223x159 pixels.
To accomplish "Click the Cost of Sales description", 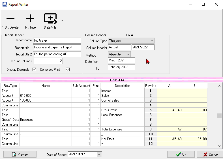I will tap(123, 100).
